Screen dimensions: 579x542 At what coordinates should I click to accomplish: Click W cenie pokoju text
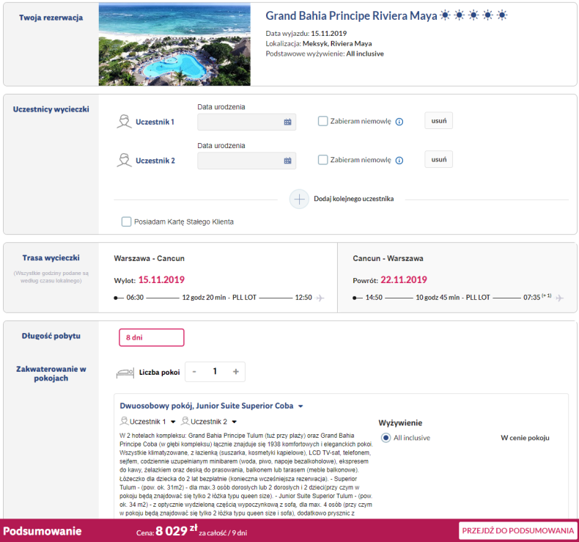(x=525, y=438)
